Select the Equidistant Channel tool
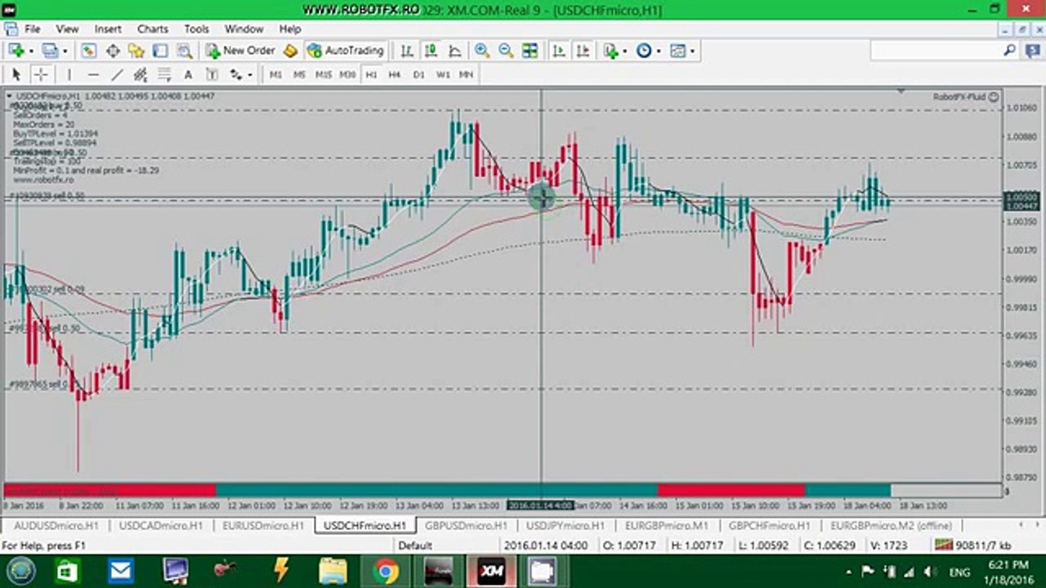1046x588 pixels. click(140, 74)
